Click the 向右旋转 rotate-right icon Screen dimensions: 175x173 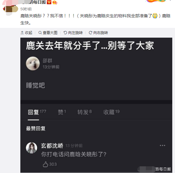pos(90,33)
